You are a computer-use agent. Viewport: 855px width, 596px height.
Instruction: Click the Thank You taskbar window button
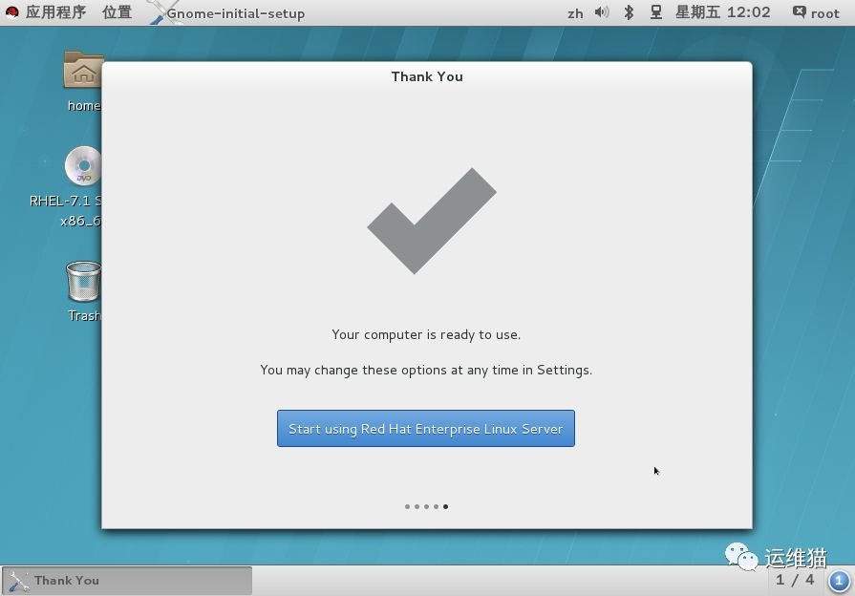point(126,580)
